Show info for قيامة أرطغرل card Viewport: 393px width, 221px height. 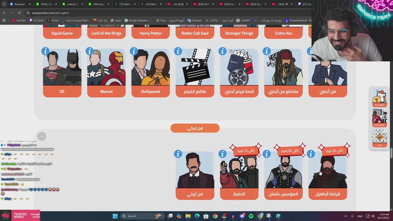tap(311, 154)
